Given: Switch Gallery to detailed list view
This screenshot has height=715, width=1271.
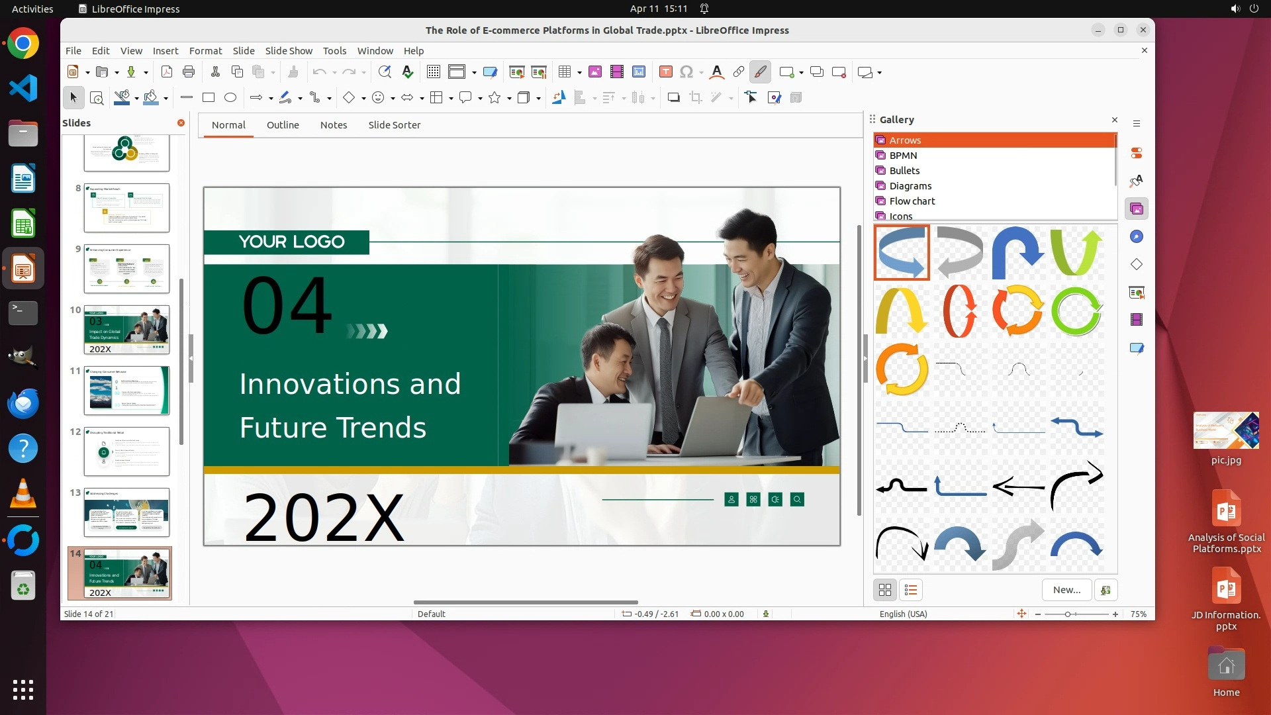Looking at the screenshot, I should (911, 590).
